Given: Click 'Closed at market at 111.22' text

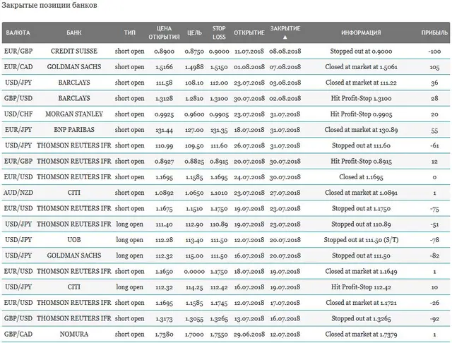Looking at the screenshot, I should 361,83.
